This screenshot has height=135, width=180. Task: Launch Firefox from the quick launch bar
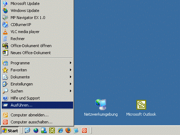(68, 130)
